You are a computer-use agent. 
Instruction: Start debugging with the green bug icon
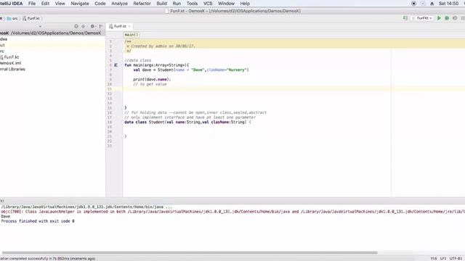click(447, 18)
